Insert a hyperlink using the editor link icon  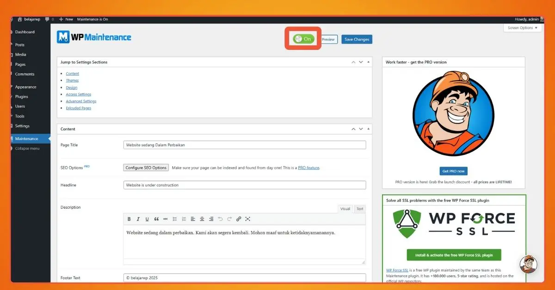pyautogui.click(x=239, y=218)
